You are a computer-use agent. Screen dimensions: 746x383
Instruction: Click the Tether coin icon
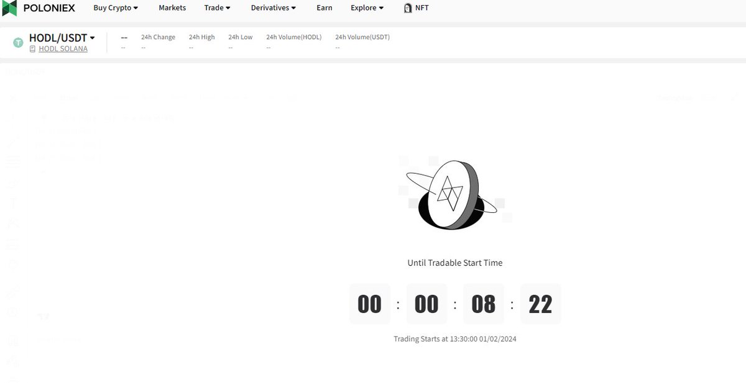(18, 43)
